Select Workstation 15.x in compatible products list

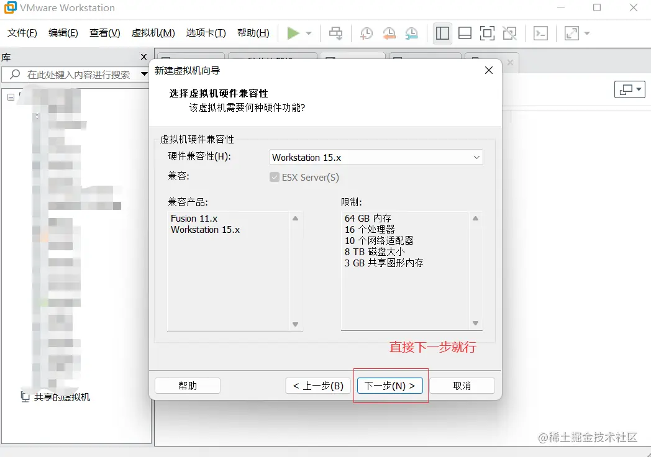coord(205,230)
